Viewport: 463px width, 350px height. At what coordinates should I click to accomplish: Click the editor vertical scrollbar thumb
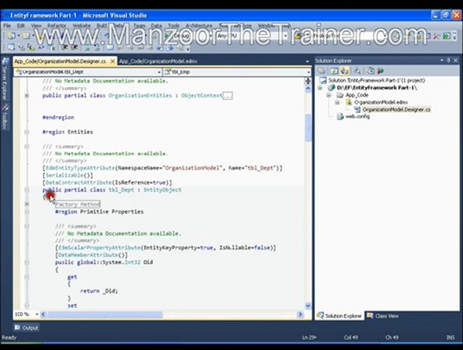pos(308,127)
